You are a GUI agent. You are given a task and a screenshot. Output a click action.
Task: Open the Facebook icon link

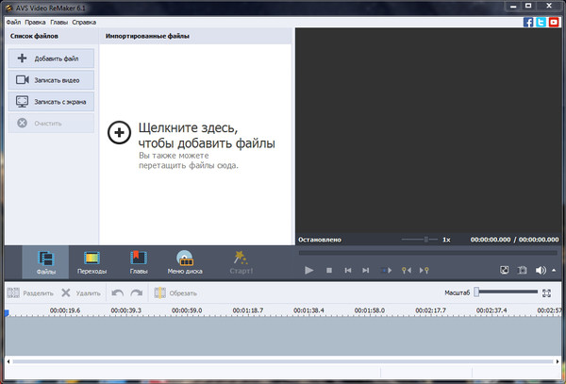[x=529, y=21]
